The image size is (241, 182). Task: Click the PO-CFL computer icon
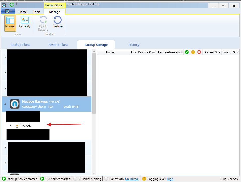pos(17,126)
